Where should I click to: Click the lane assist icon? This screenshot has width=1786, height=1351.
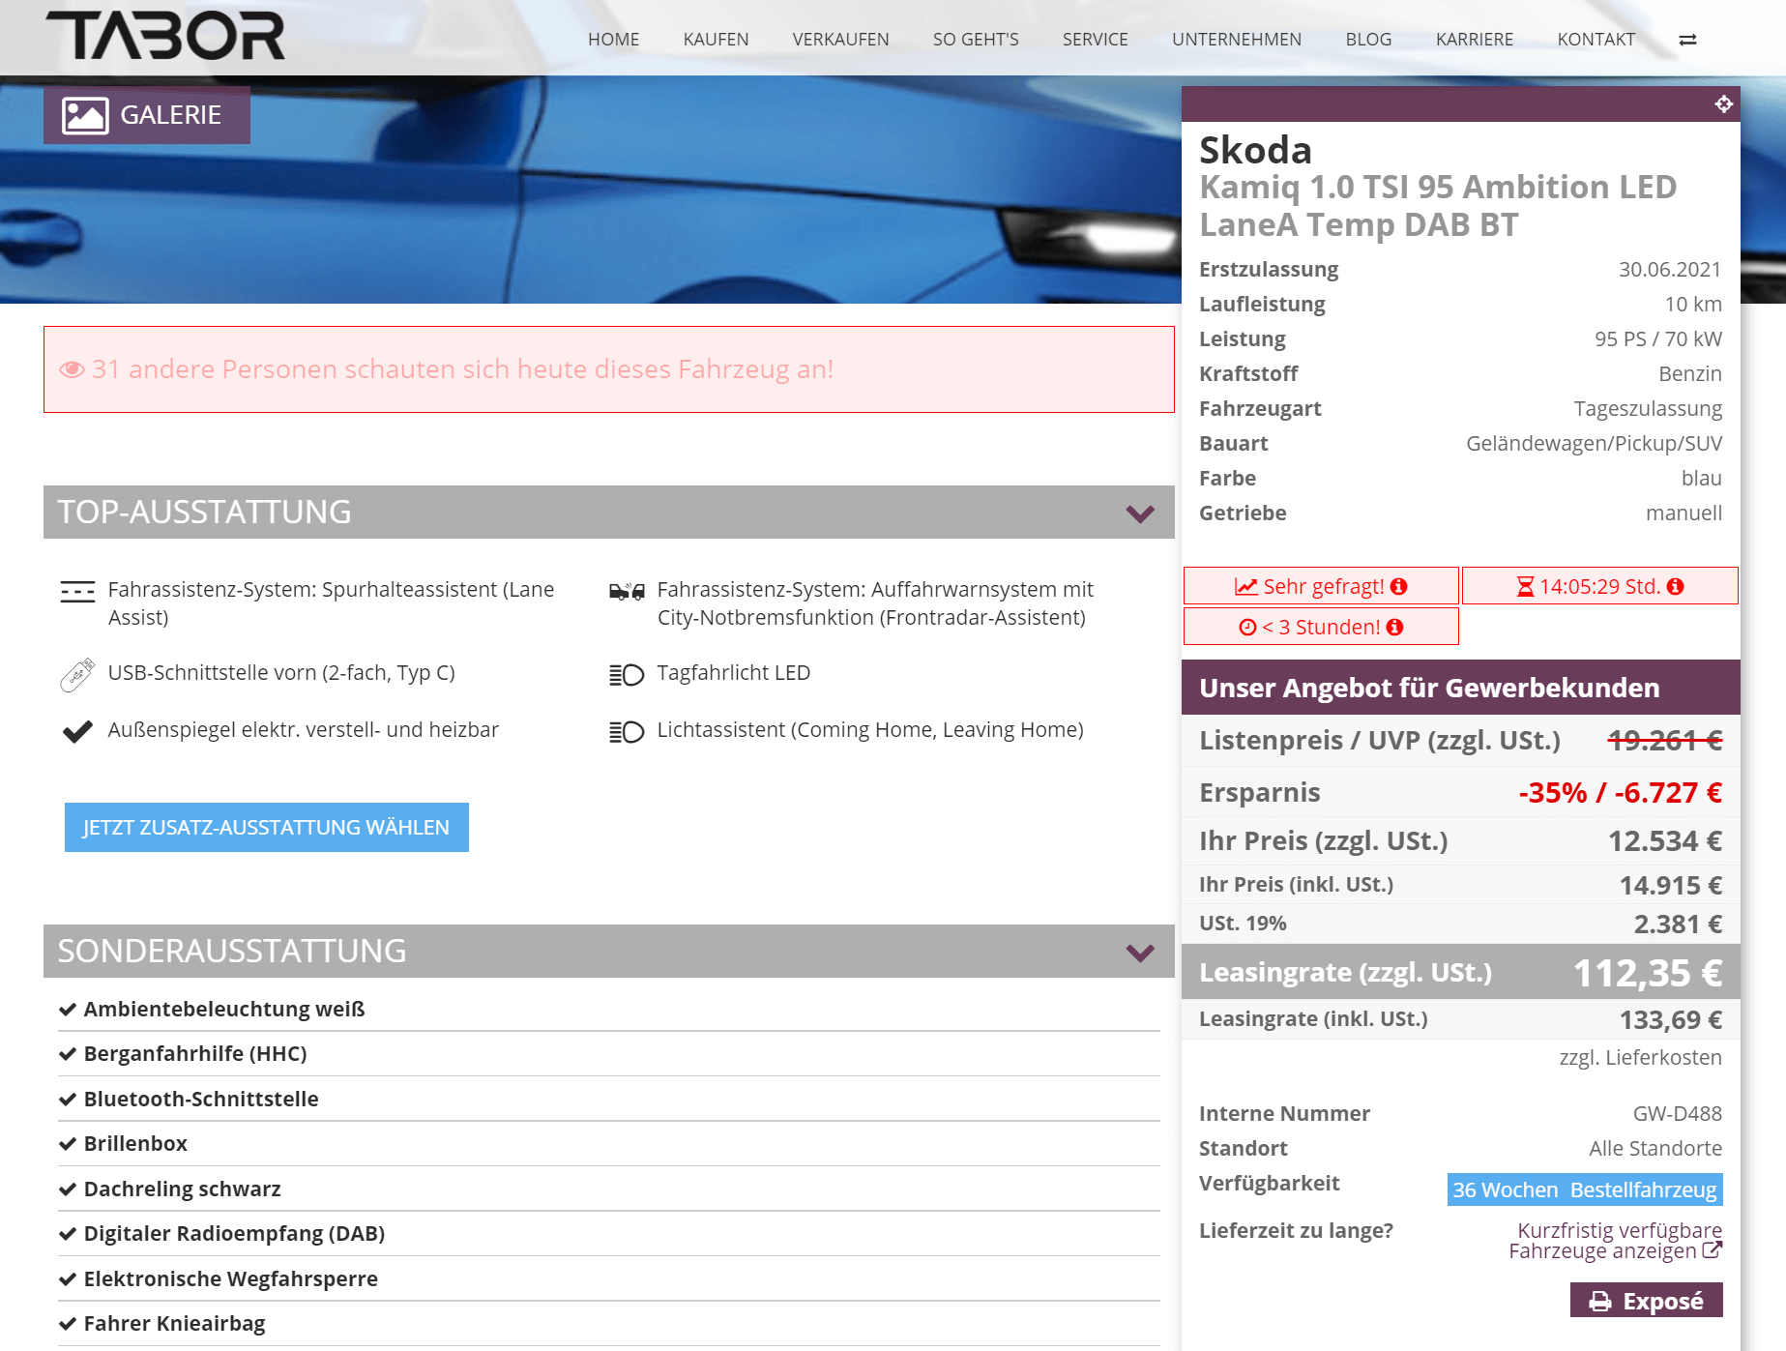(77, 591)
